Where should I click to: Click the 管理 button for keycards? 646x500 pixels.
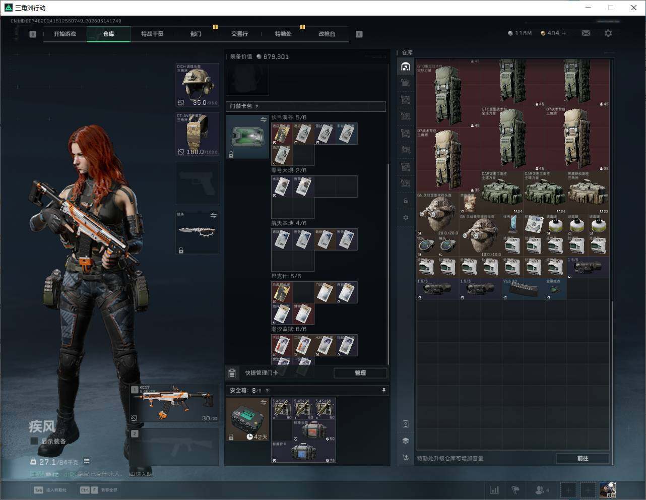[x=360, y=373]
